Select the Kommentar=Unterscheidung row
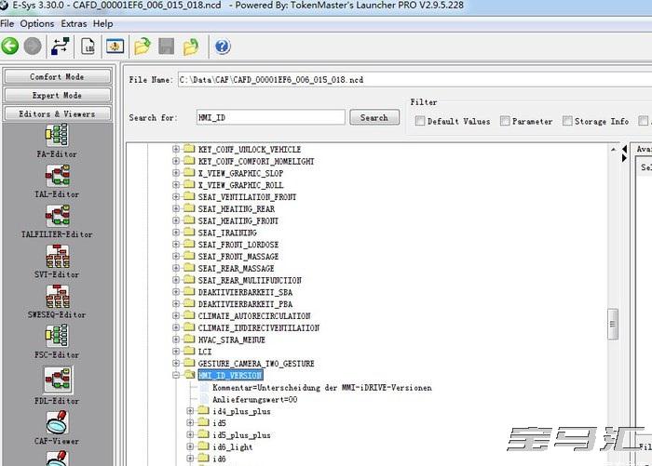The height and width of the screenshot is (466, 652). coord(322,388)
